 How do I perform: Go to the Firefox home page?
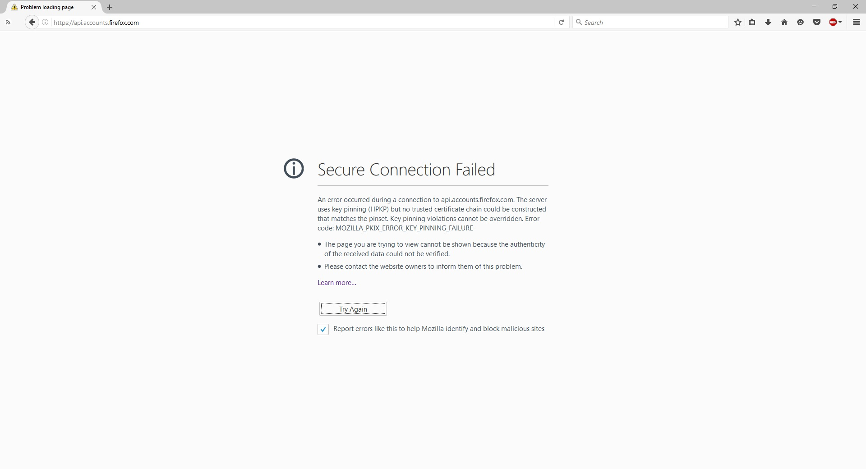tap(784, 22)
